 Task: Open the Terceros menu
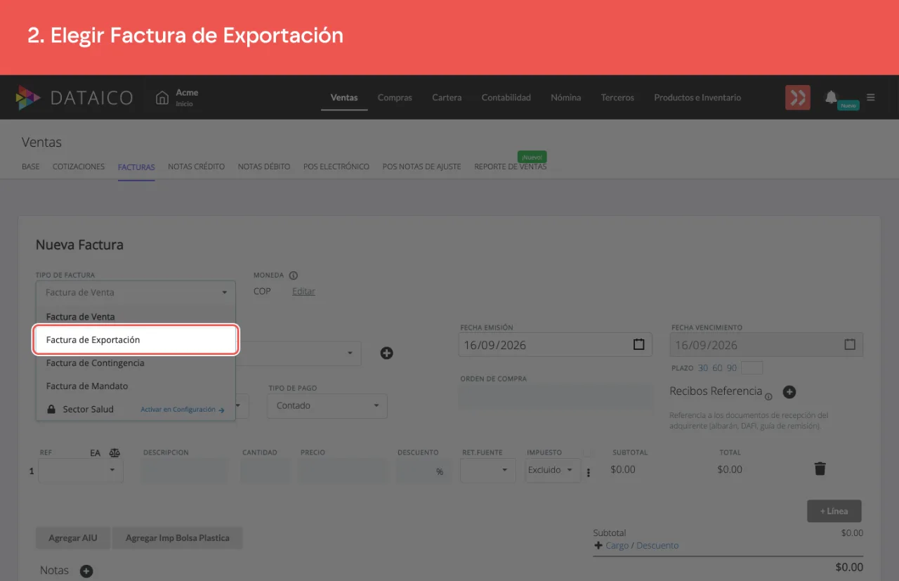pyautogui.click(x=617, y=98)
